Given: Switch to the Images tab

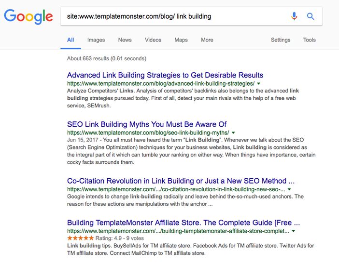Looking at the screenshot, I should [96, 40].
